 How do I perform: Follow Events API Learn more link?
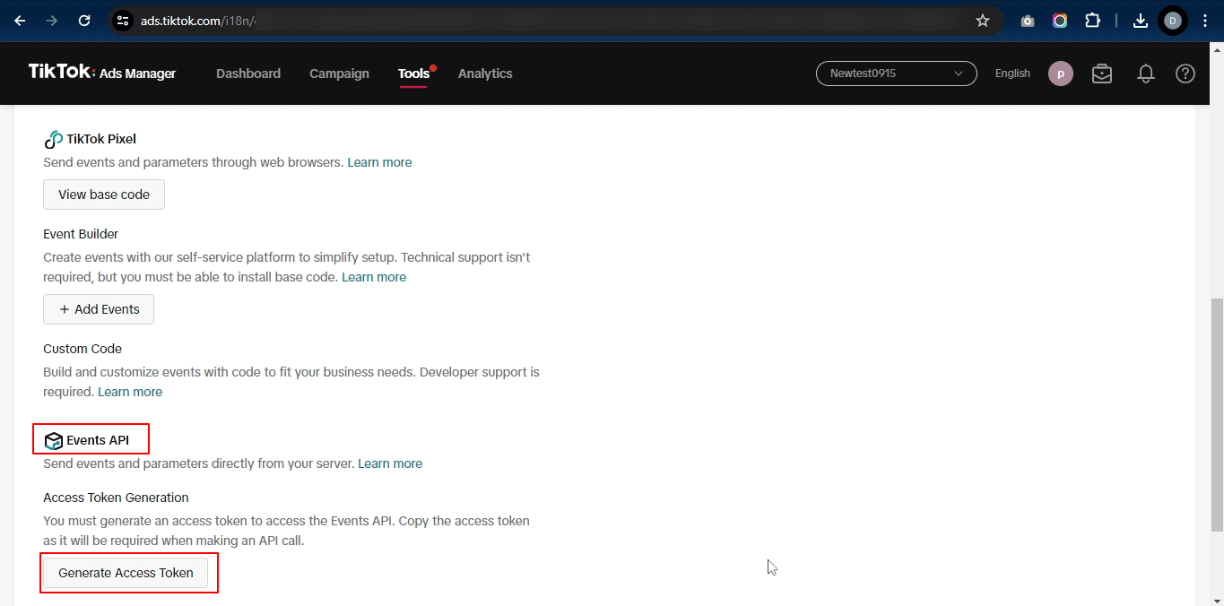pos(390,463)
